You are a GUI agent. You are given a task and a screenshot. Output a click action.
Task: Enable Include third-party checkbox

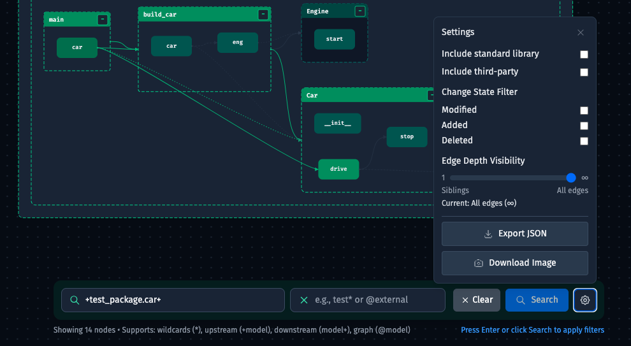[584, 72]
